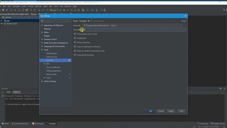The image size is (227, 128).
Task: Click the Help question mark toolbar icon
Action: pos(101,10)
